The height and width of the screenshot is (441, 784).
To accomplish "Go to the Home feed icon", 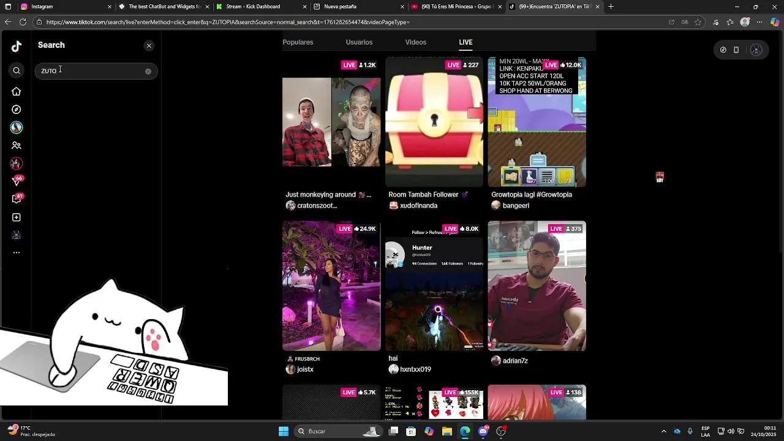I will click(x=17, y=91).
